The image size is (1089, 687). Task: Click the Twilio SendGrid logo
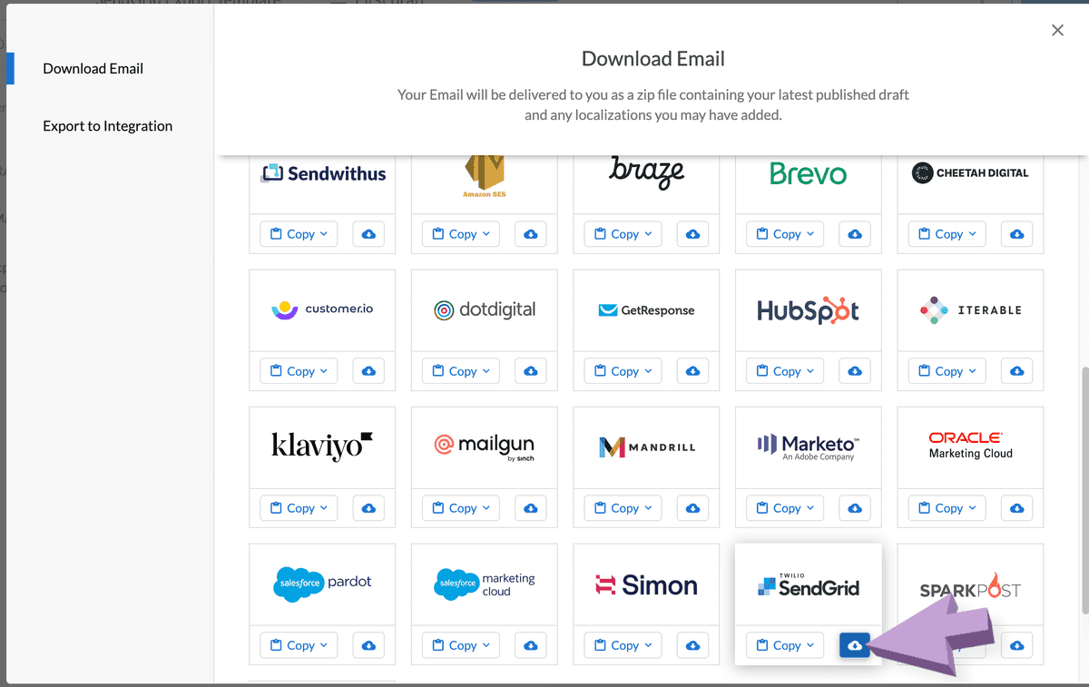(808, 584)
